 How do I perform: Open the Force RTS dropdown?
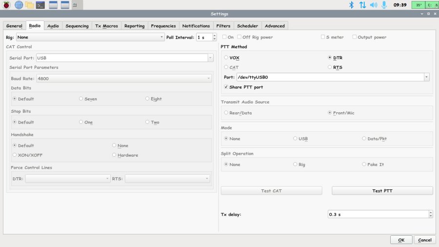click(167, 178)
